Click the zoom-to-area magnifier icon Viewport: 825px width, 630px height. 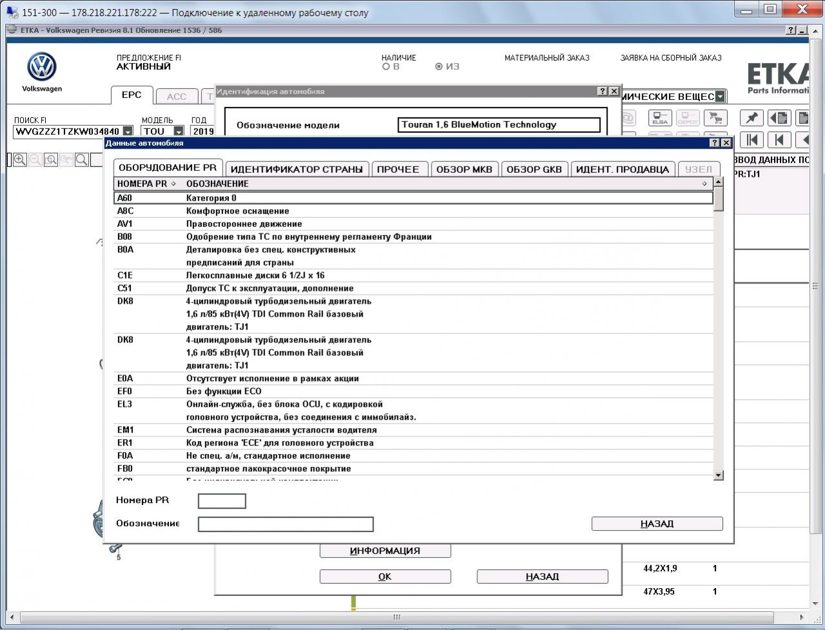50,159
